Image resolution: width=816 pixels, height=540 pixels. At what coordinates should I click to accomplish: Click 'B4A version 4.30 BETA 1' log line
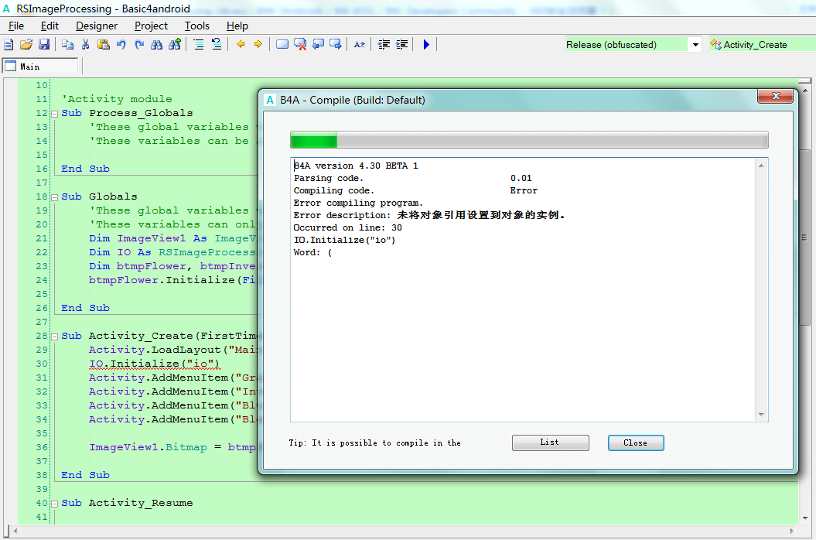click(356, 166)
